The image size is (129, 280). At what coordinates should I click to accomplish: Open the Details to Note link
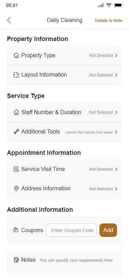108,21
